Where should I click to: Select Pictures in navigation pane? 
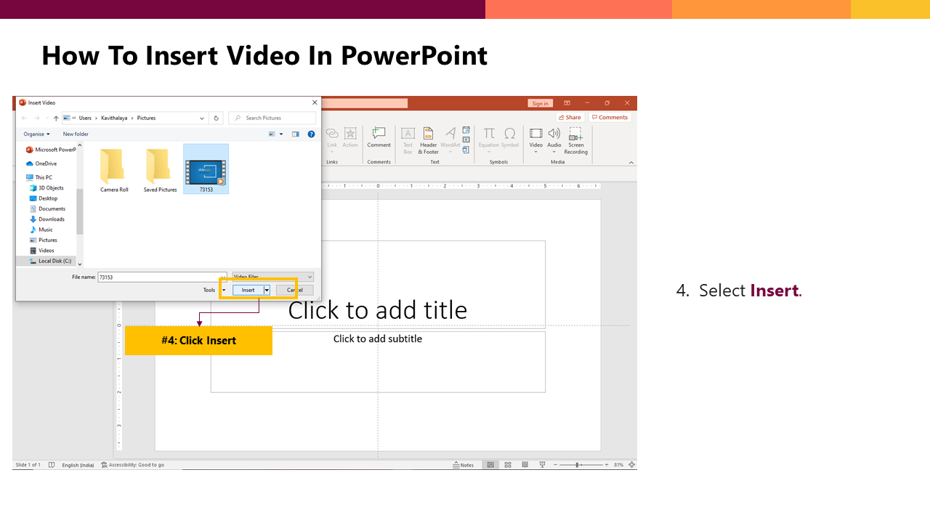[x=43, y=240]
